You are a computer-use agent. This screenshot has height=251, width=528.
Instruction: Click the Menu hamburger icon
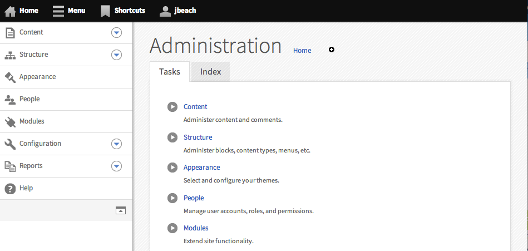click(58, 11)
